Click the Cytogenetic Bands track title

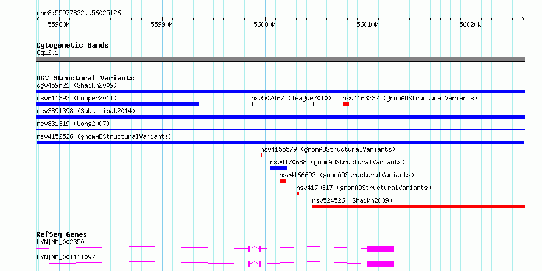[x=72, y=45]
